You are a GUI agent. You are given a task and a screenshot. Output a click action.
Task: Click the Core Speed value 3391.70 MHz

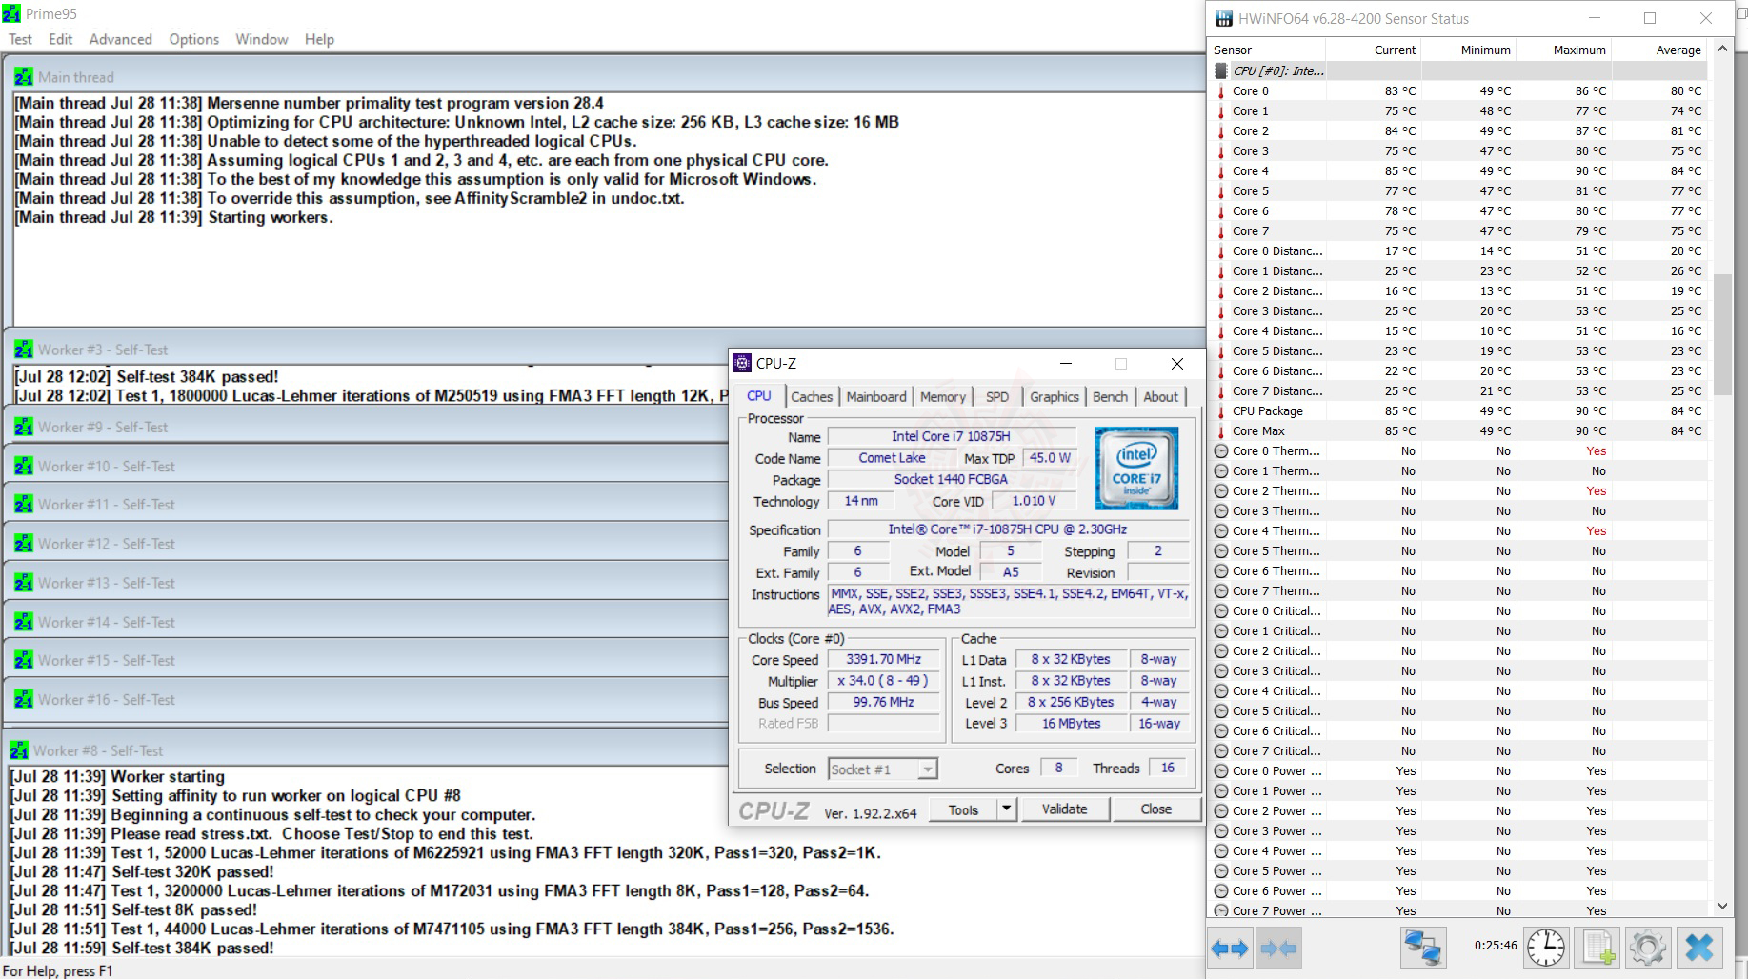(x=883, y=659)
